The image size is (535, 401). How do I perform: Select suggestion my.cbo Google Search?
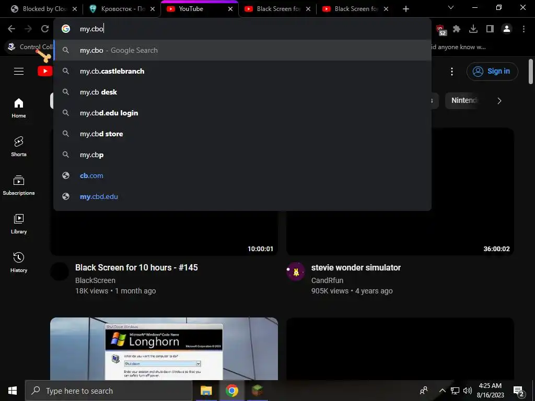coord(242,50)
